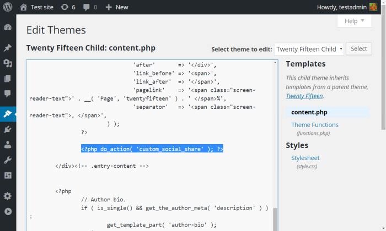Open Posts pushpin in sidebar
The image size is (386, 231).
(8, 48)
